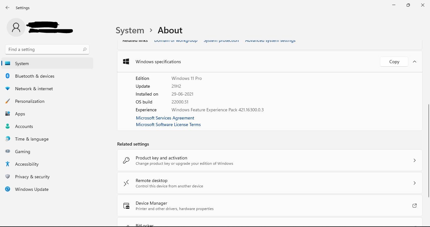This screenshot has height=227, width=430.
Task: Select Time & language from sidebar
Action: click(x=31, y=139)
